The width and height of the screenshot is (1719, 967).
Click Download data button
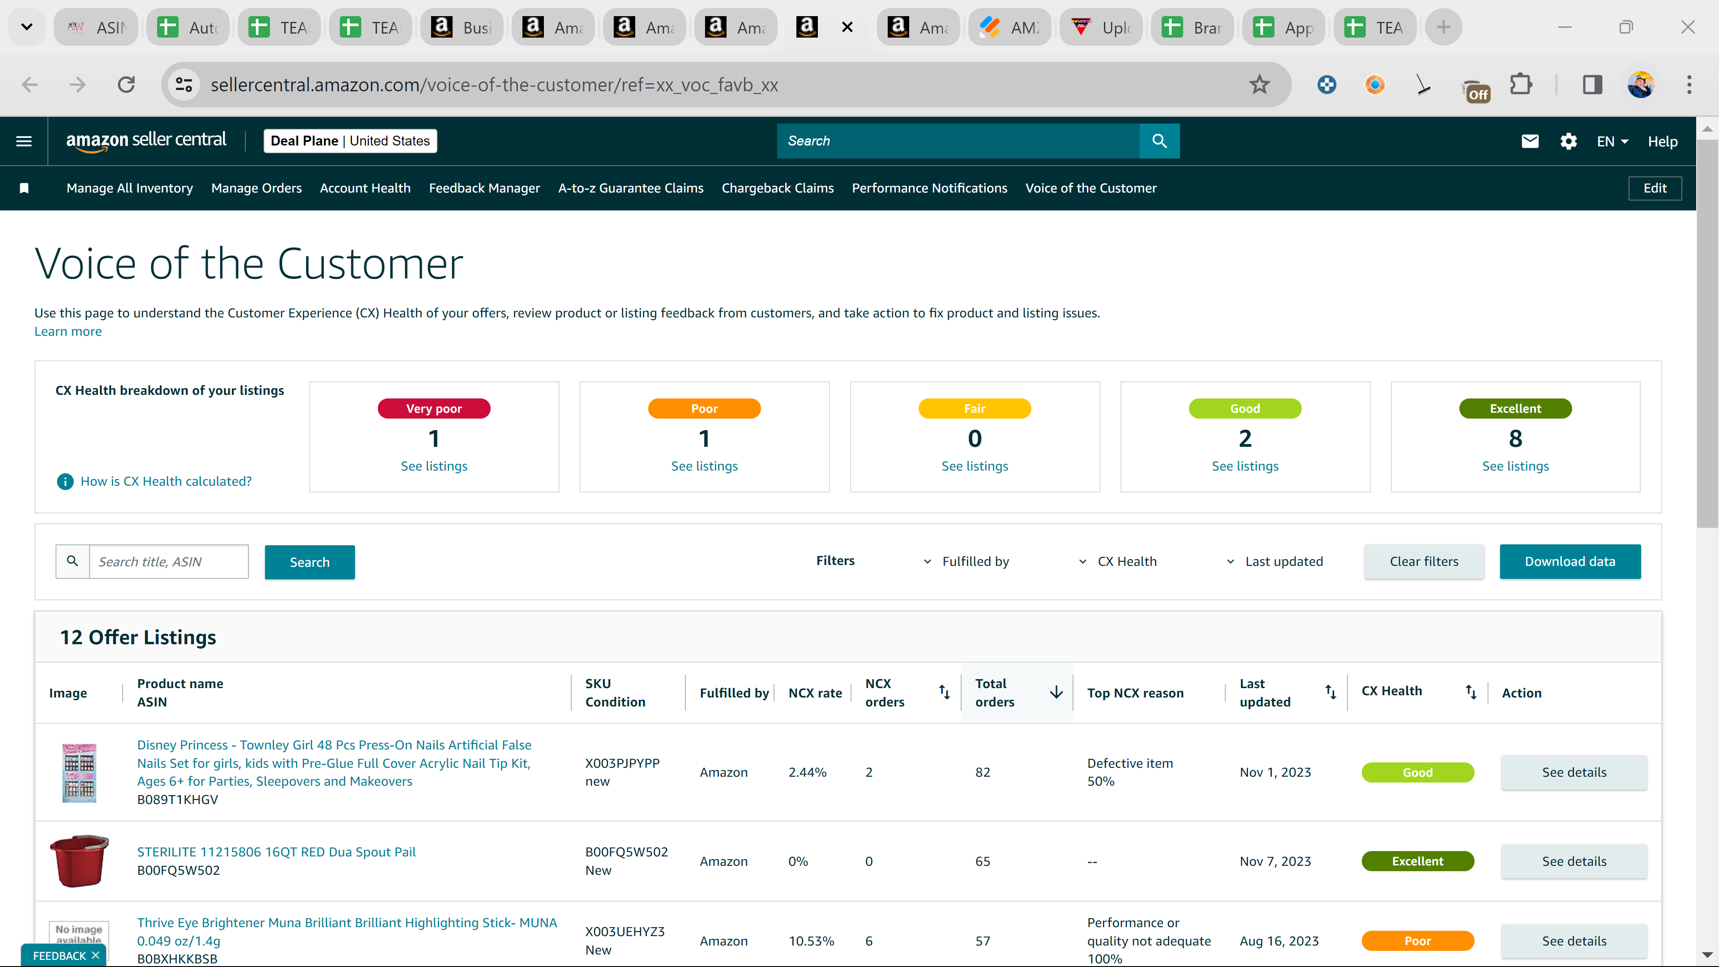click(x=1570, y=561)
